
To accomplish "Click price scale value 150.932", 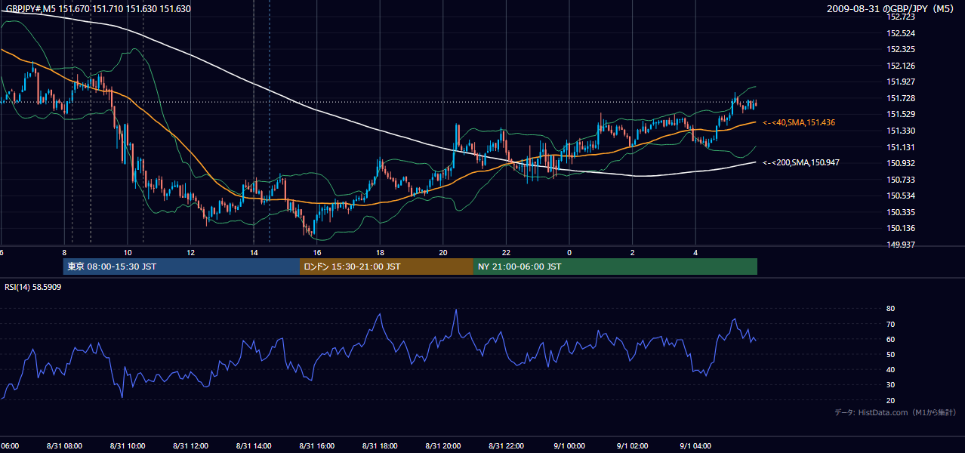I will [x=902, y=163].
